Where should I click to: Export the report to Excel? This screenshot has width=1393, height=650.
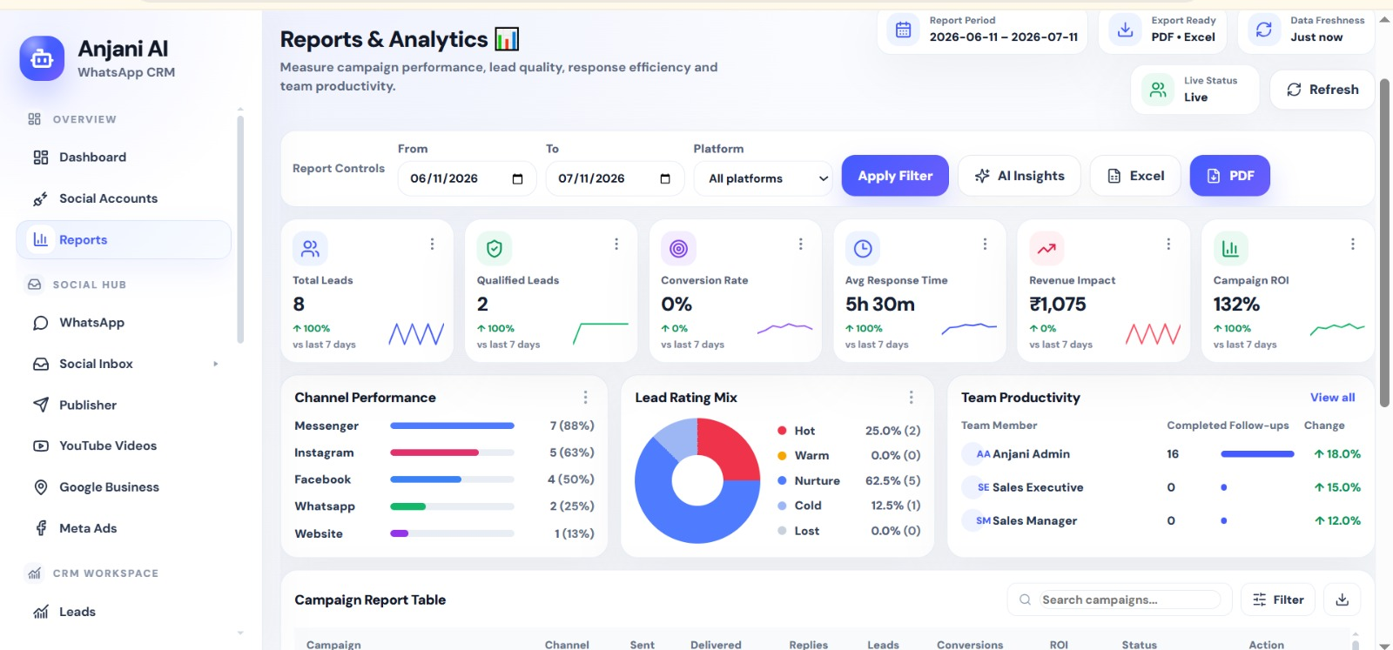(1135, 176)
